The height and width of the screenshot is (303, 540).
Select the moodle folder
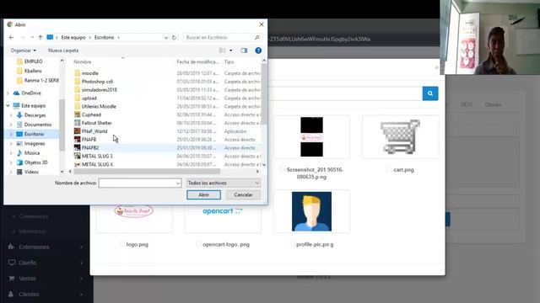click(x=90, y=73)
